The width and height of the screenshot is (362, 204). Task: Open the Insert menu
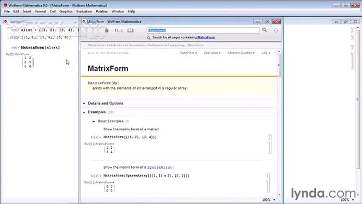pyautogui.click(x=27, y=11)
